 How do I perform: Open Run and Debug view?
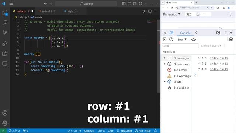[x=5, y=43]
